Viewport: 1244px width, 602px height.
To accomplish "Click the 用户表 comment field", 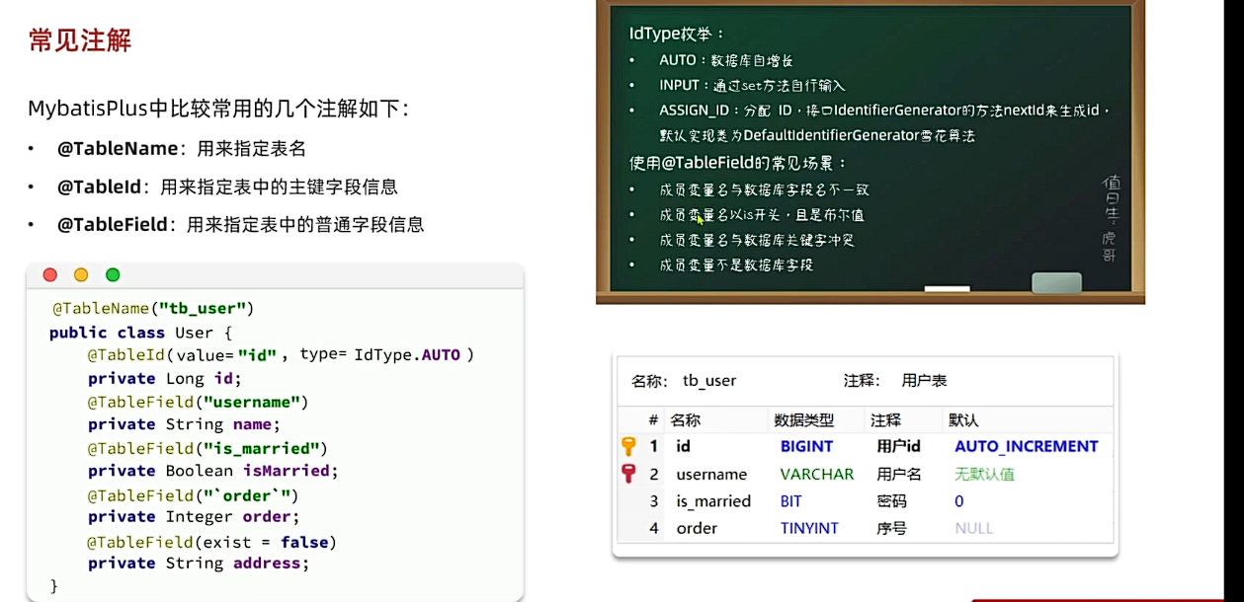I will pyautogui.click(x=924, y=381).
